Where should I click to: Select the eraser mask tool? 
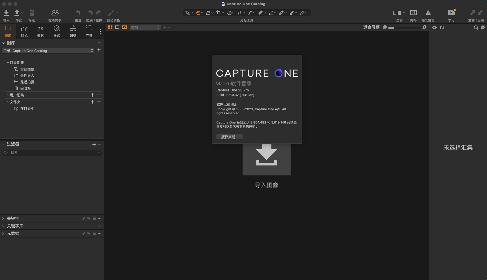pyautogui.click(x=271, y=13)
